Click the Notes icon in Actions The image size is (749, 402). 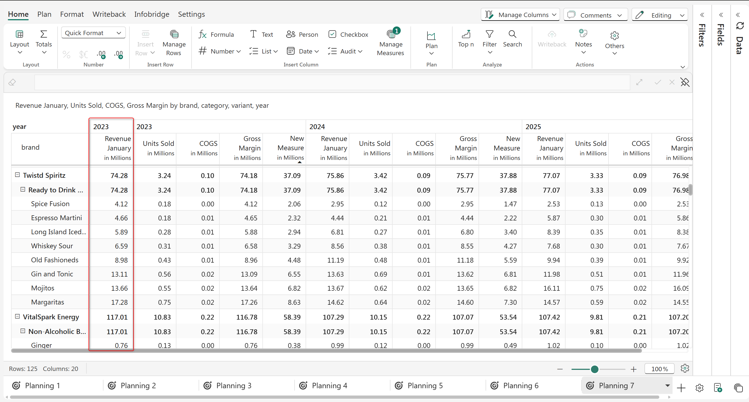583,34
